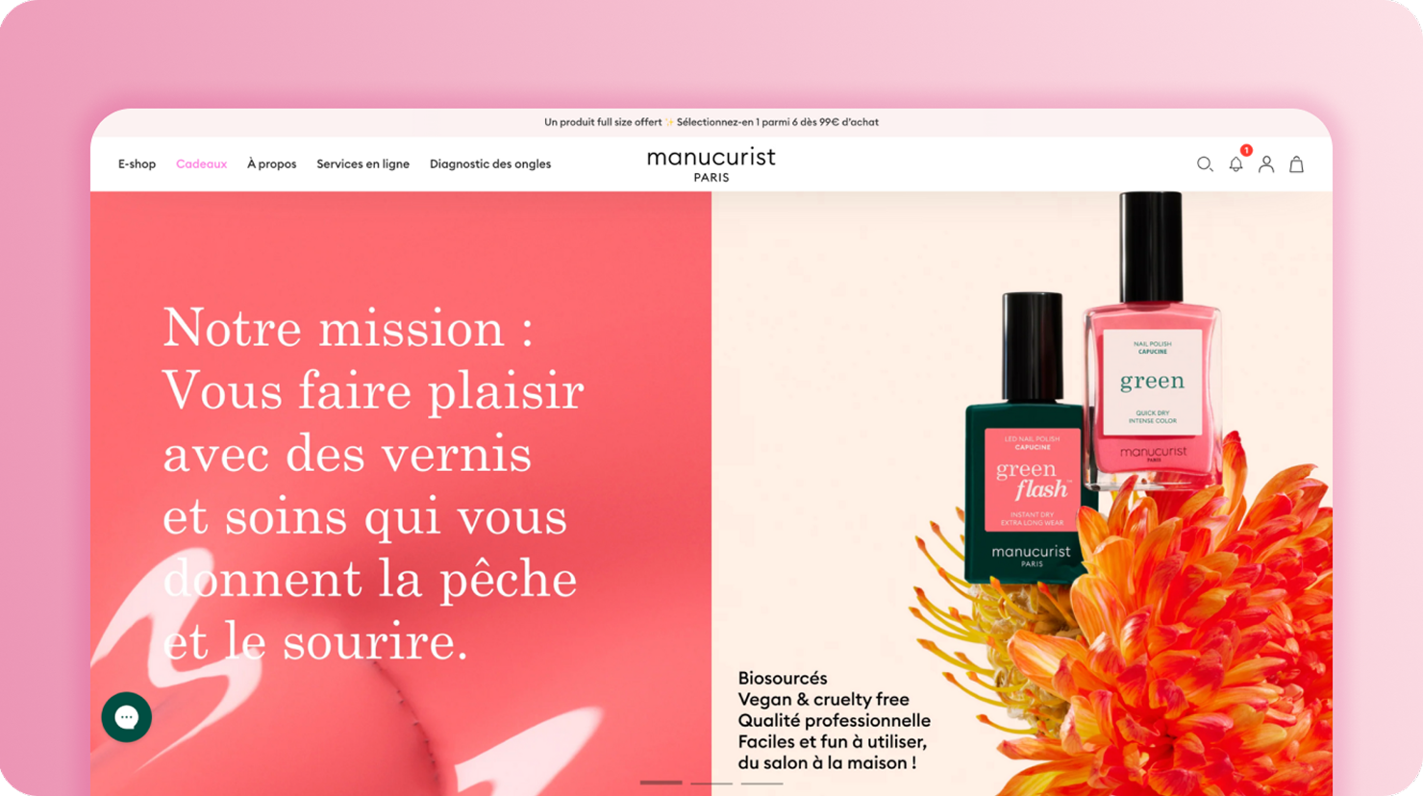Select the third carousel slide indicator
The height and width of the screenshot is (796, 1423).
761,783
